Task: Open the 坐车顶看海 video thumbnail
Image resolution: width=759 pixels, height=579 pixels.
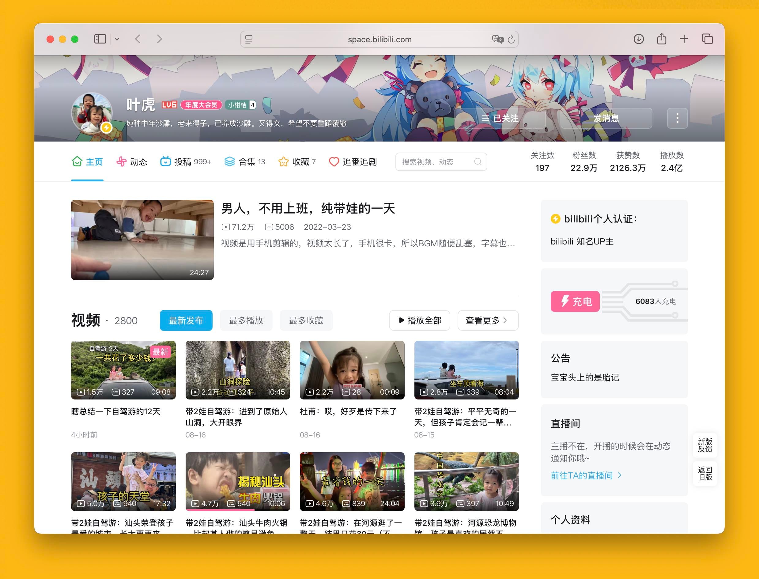Action: pos(466,370)
